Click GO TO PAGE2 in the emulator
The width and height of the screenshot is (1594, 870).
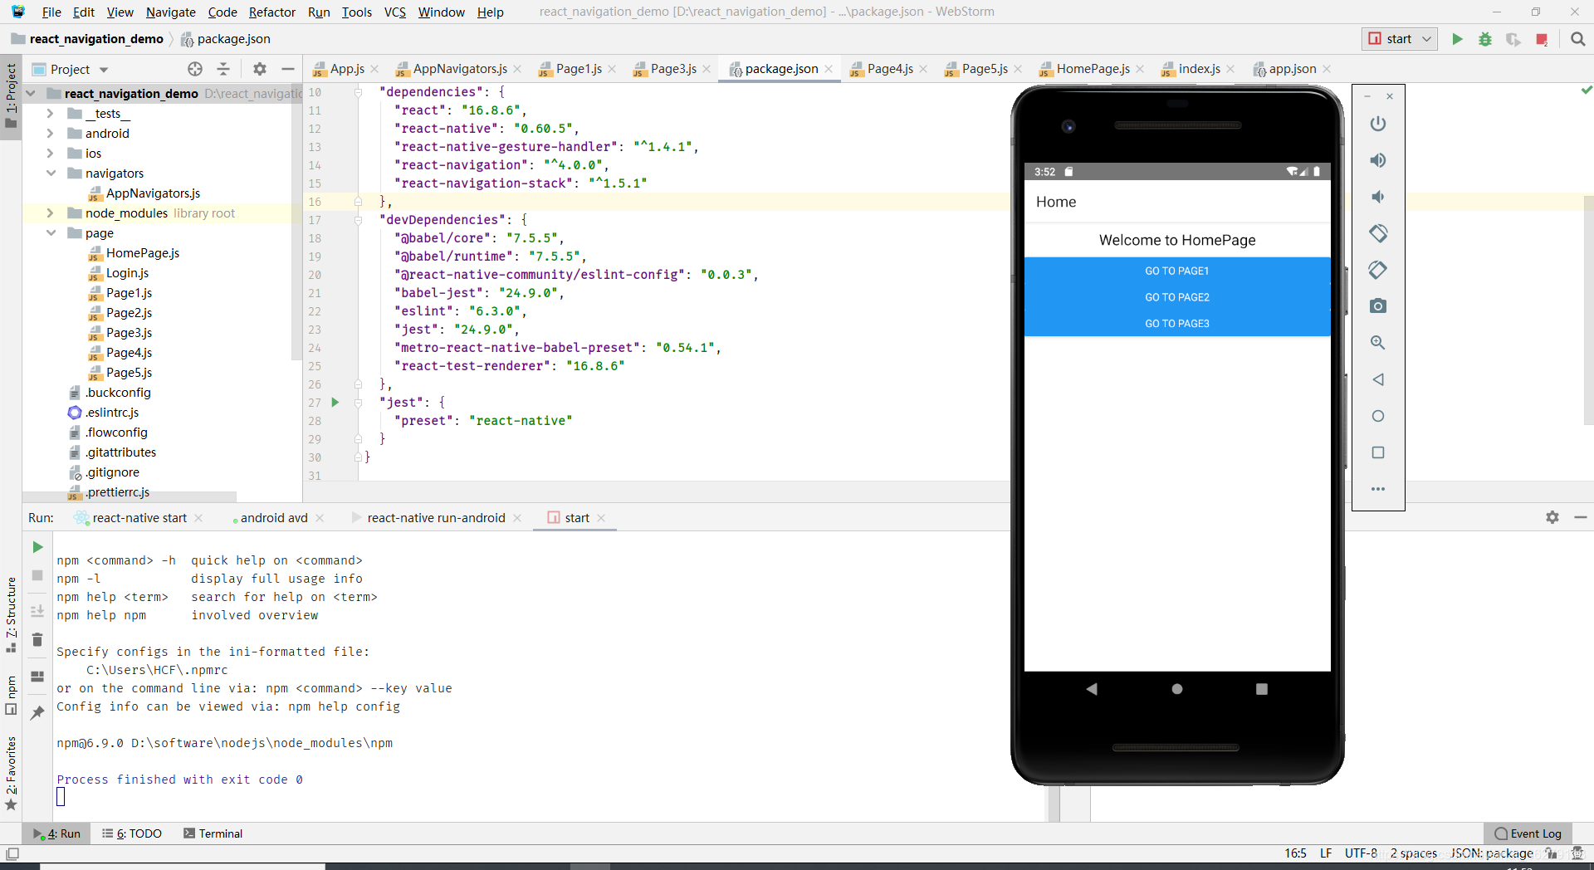(1176, 296)
